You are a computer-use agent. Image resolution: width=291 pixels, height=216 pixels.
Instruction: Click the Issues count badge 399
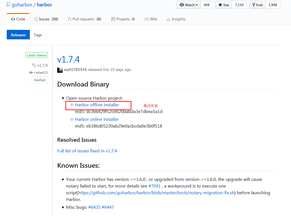pyautogui.click(x=55, y=19)
